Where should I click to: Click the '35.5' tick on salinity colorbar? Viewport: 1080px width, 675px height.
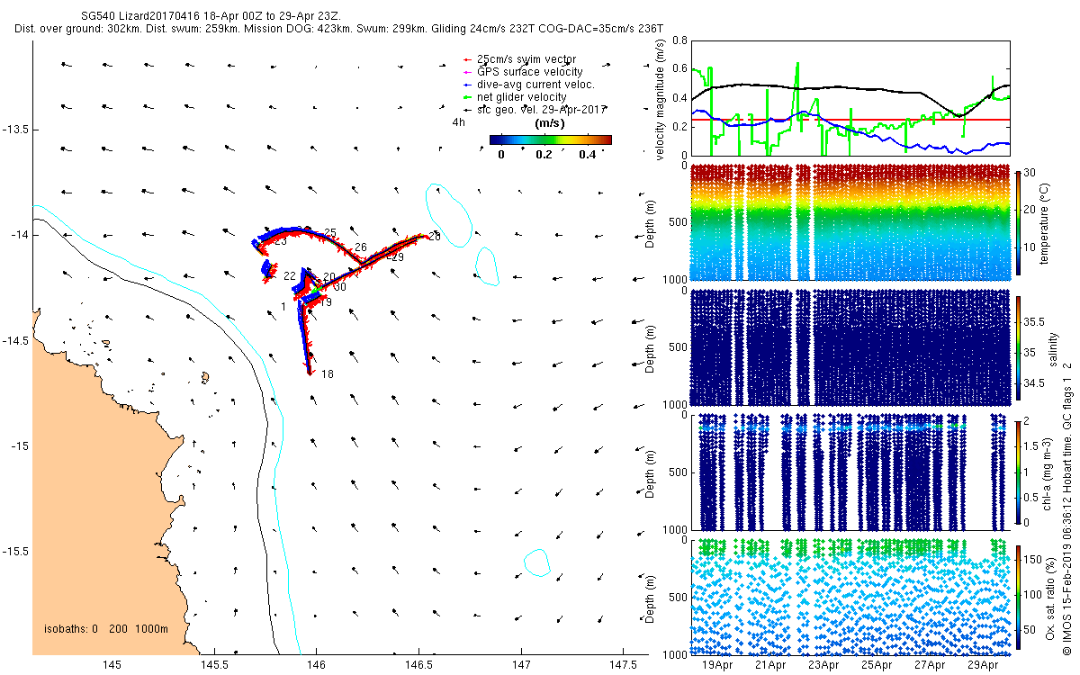point(1033,321)
